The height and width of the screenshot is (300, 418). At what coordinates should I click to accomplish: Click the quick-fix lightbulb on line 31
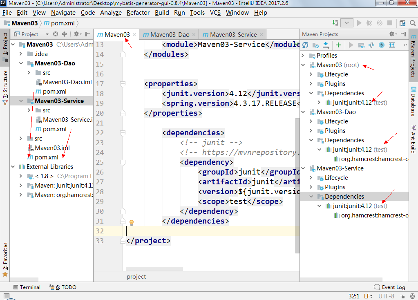click(132, 222)
